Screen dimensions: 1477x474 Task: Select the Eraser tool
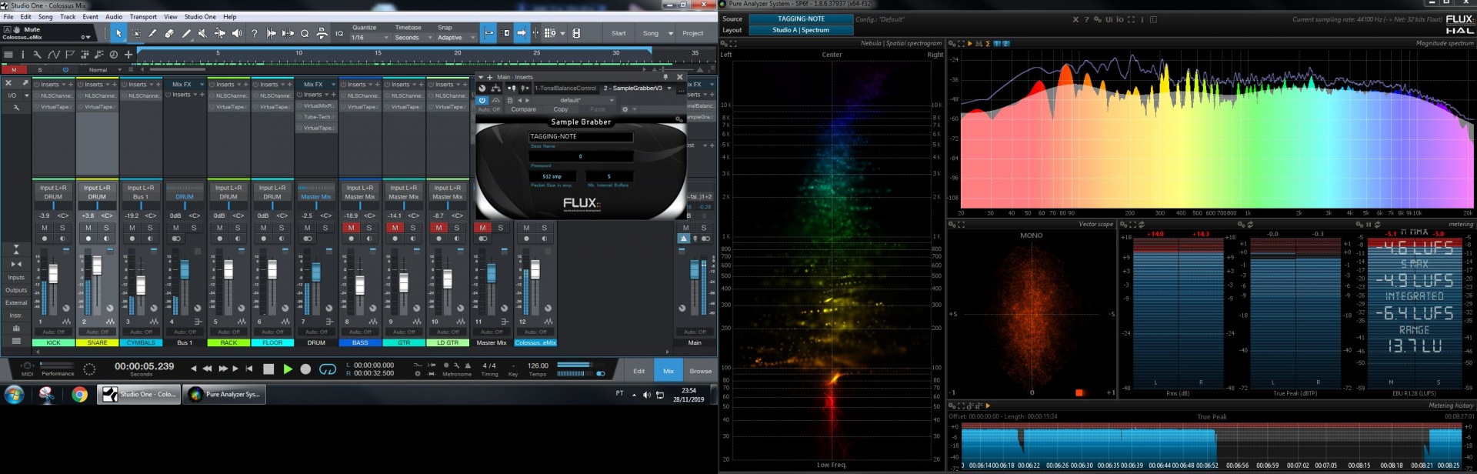coord(168,33)
